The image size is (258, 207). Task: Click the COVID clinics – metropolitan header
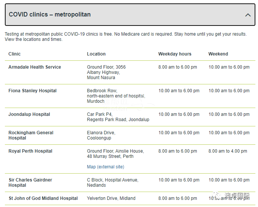click(130, 15)
